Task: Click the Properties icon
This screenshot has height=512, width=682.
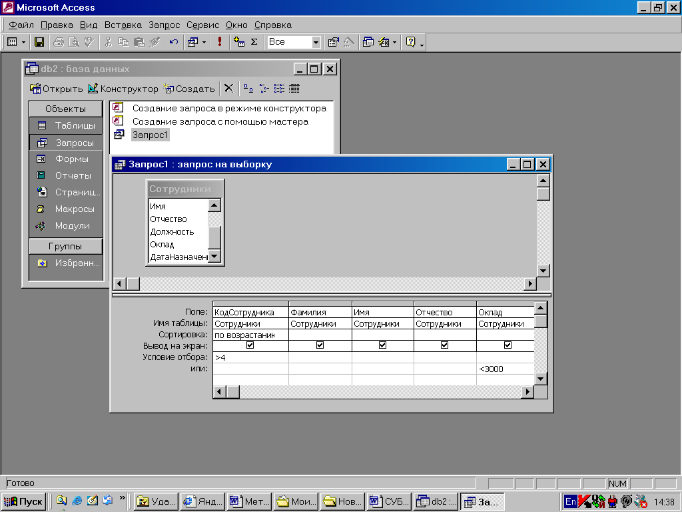Action: click(x=333, y=42)
